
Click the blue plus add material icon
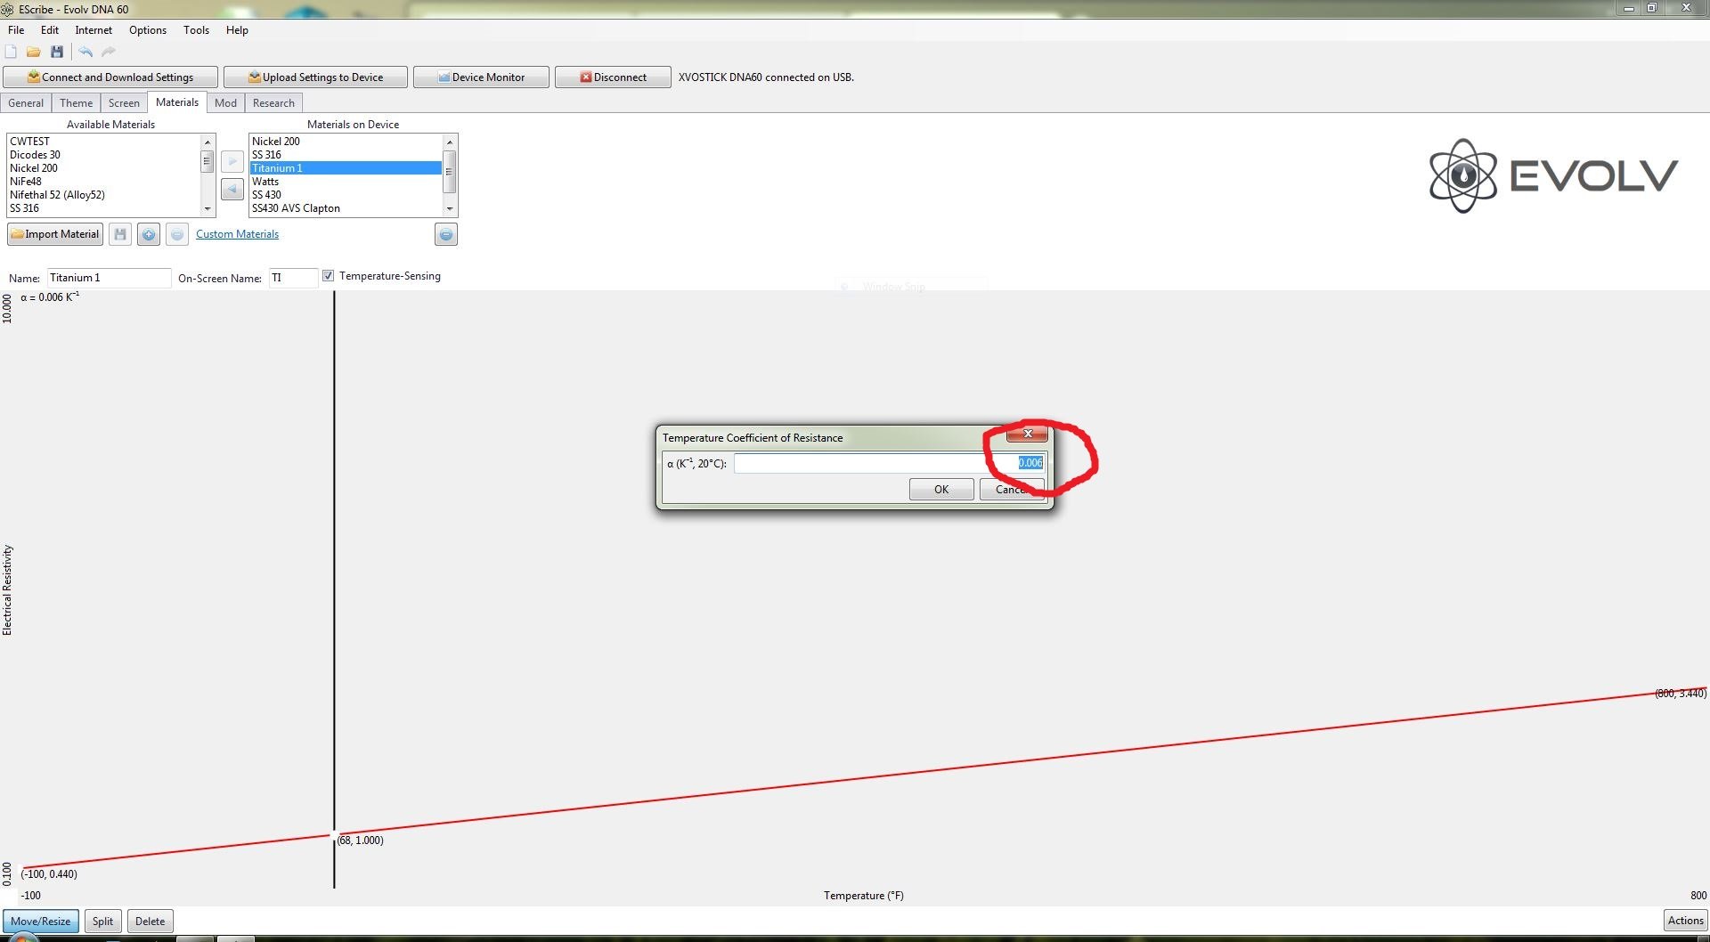tap(149, 234)
